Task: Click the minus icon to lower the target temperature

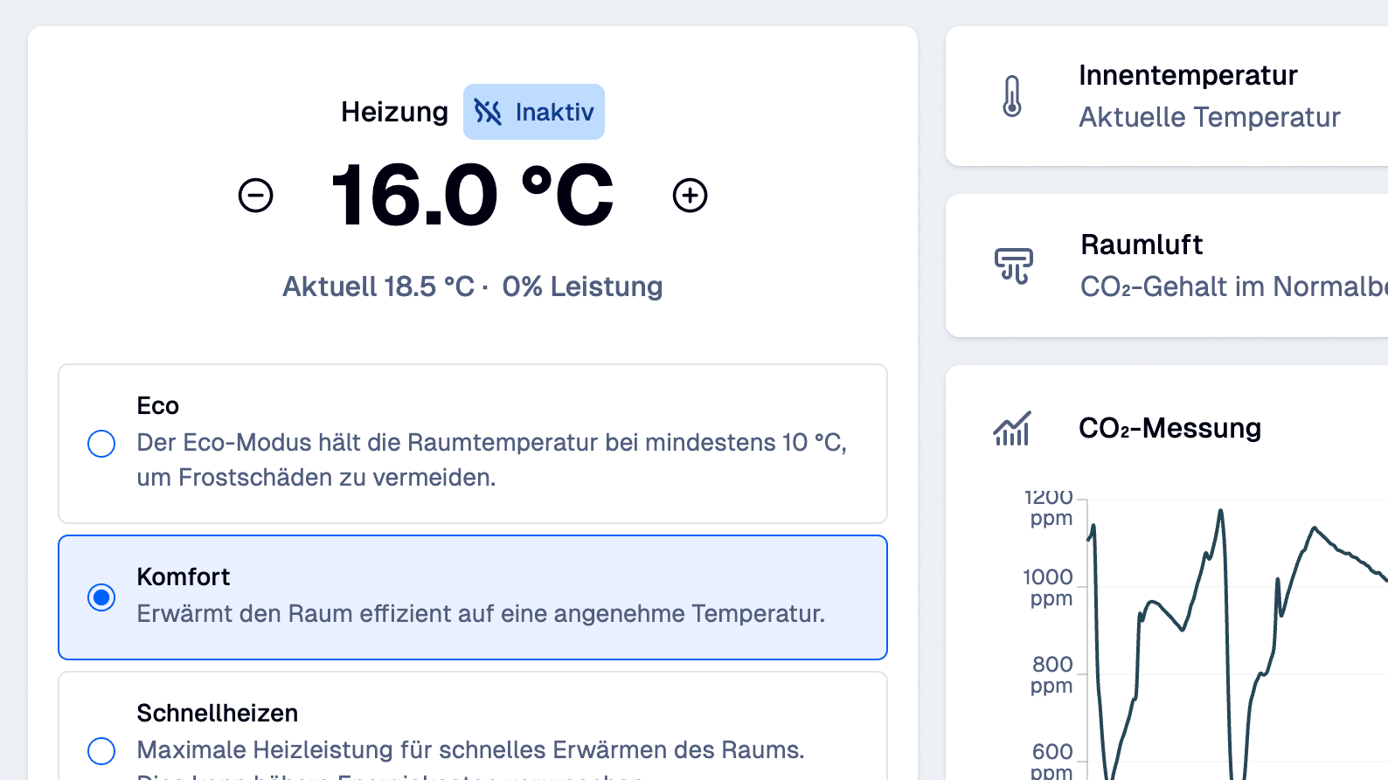Action: click(255, 195)
